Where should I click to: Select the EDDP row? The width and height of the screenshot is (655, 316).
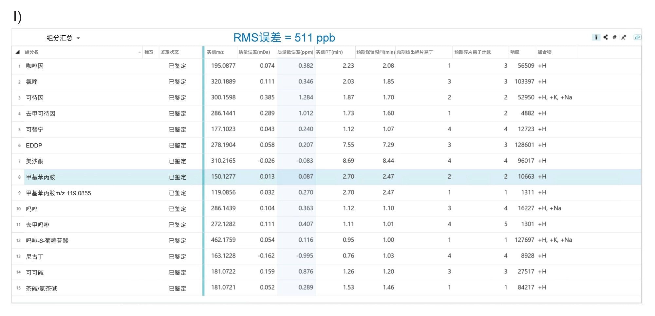[327, 145]
